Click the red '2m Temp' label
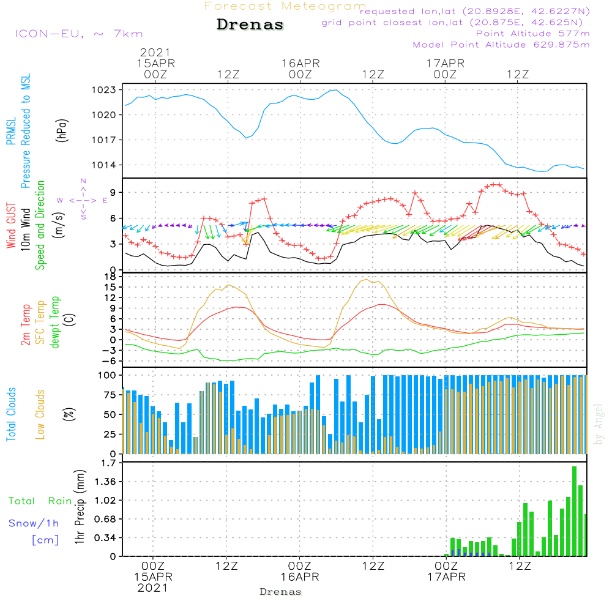This screenshot has width=612, height=612. point(26,325)
